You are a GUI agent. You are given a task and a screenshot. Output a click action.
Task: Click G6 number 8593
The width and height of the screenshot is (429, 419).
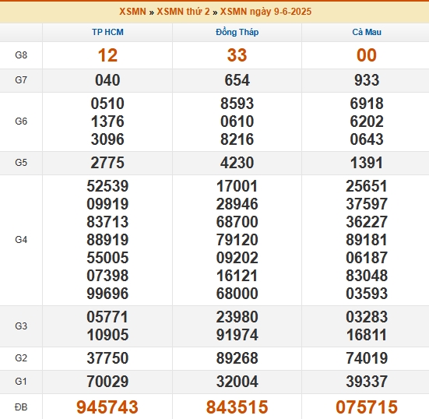pyautogui.click(x=237, y=104)
